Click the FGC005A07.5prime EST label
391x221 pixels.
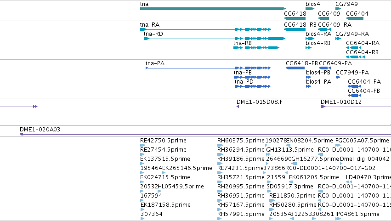tap(362, 141)
